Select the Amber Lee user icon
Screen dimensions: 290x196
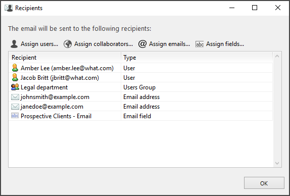(15, 68)
